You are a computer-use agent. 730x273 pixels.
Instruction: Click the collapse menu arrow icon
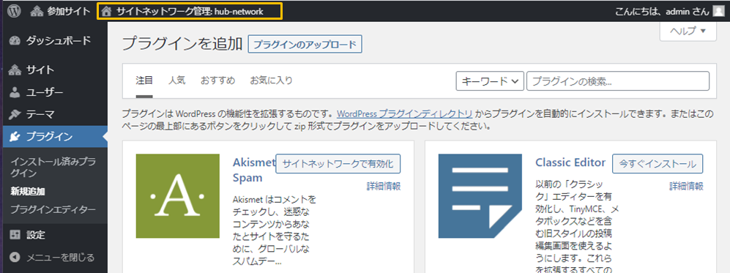coord(15,257)
